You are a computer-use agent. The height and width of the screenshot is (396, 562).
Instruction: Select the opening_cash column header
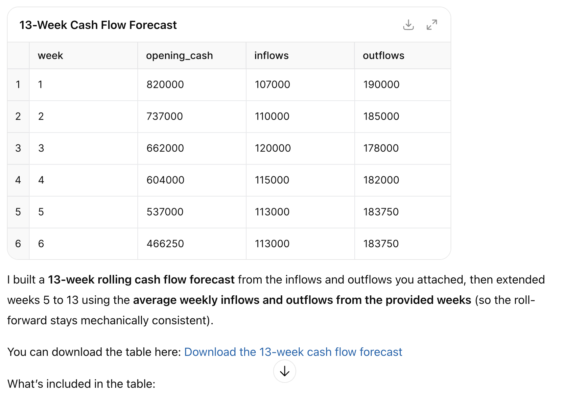pos(179,56)
